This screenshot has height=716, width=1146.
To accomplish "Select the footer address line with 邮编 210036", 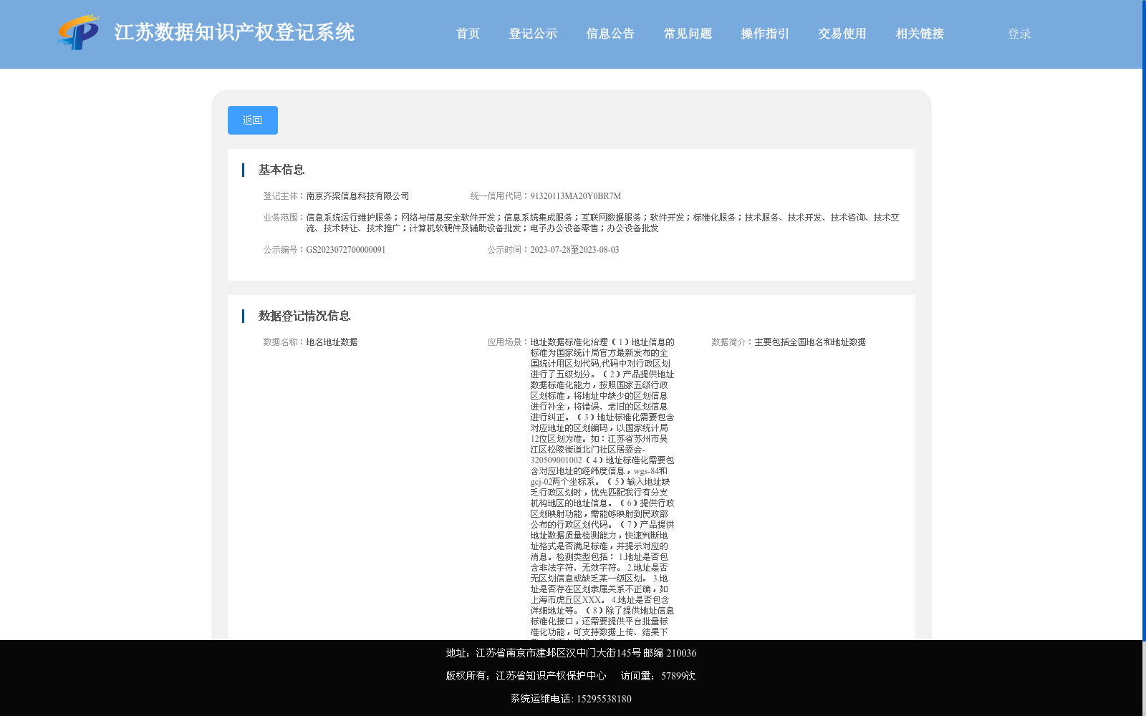I will click(571, 653).
